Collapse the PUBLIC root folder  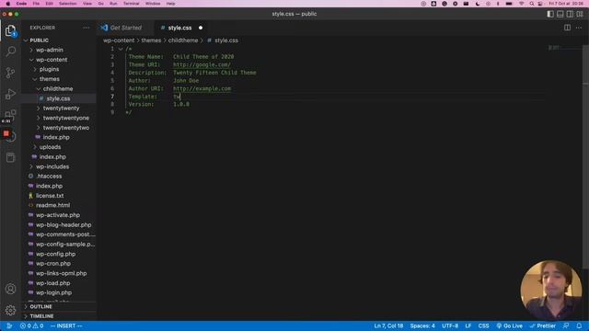(x=39, y=40)
